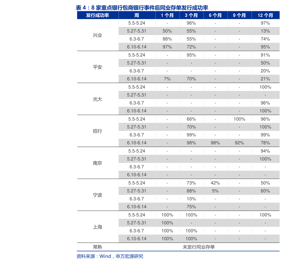This screenshot has height=264, width=303.
Task: Click the "资料来源：Wind，申万宏源研究" source note
Action: [x=110, y=256]
